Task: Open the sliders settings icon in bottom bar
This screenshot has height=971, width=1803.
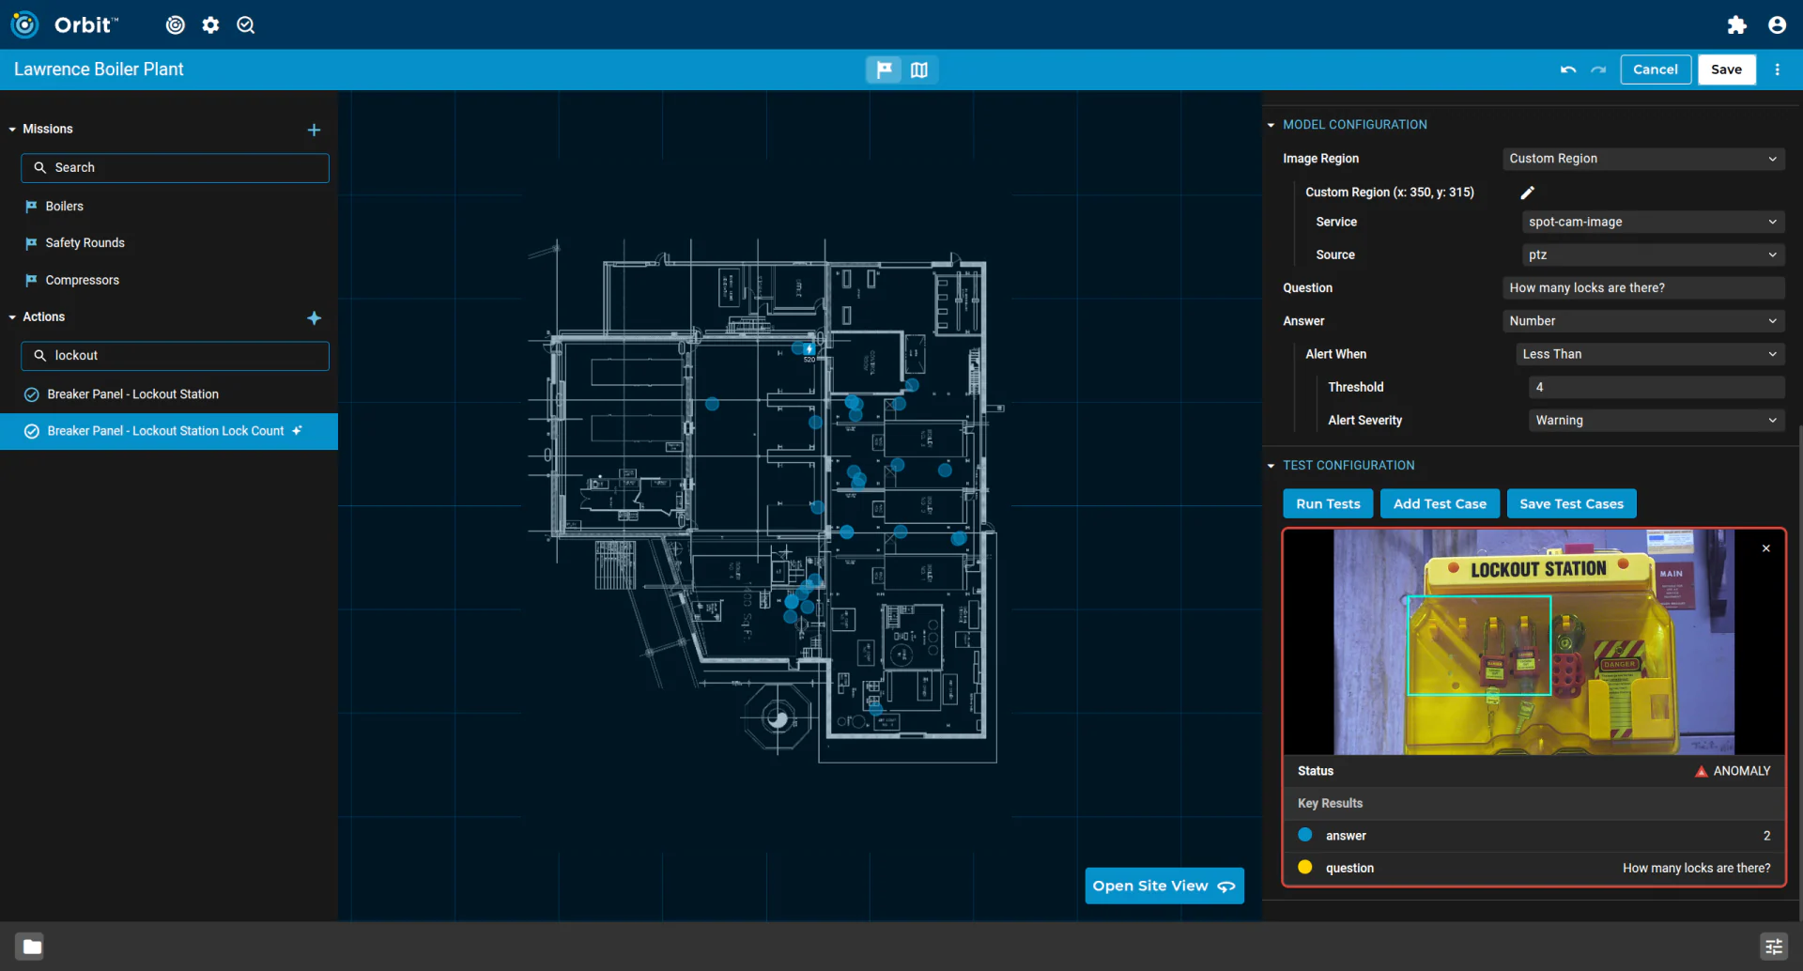Action: [x=1773, y=947]
